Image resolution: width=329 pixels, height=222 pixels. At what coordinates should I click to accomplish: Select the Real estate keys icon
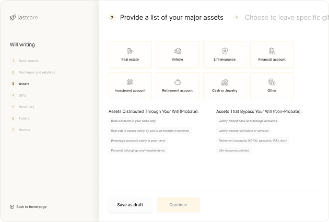(x=130, y=51)
